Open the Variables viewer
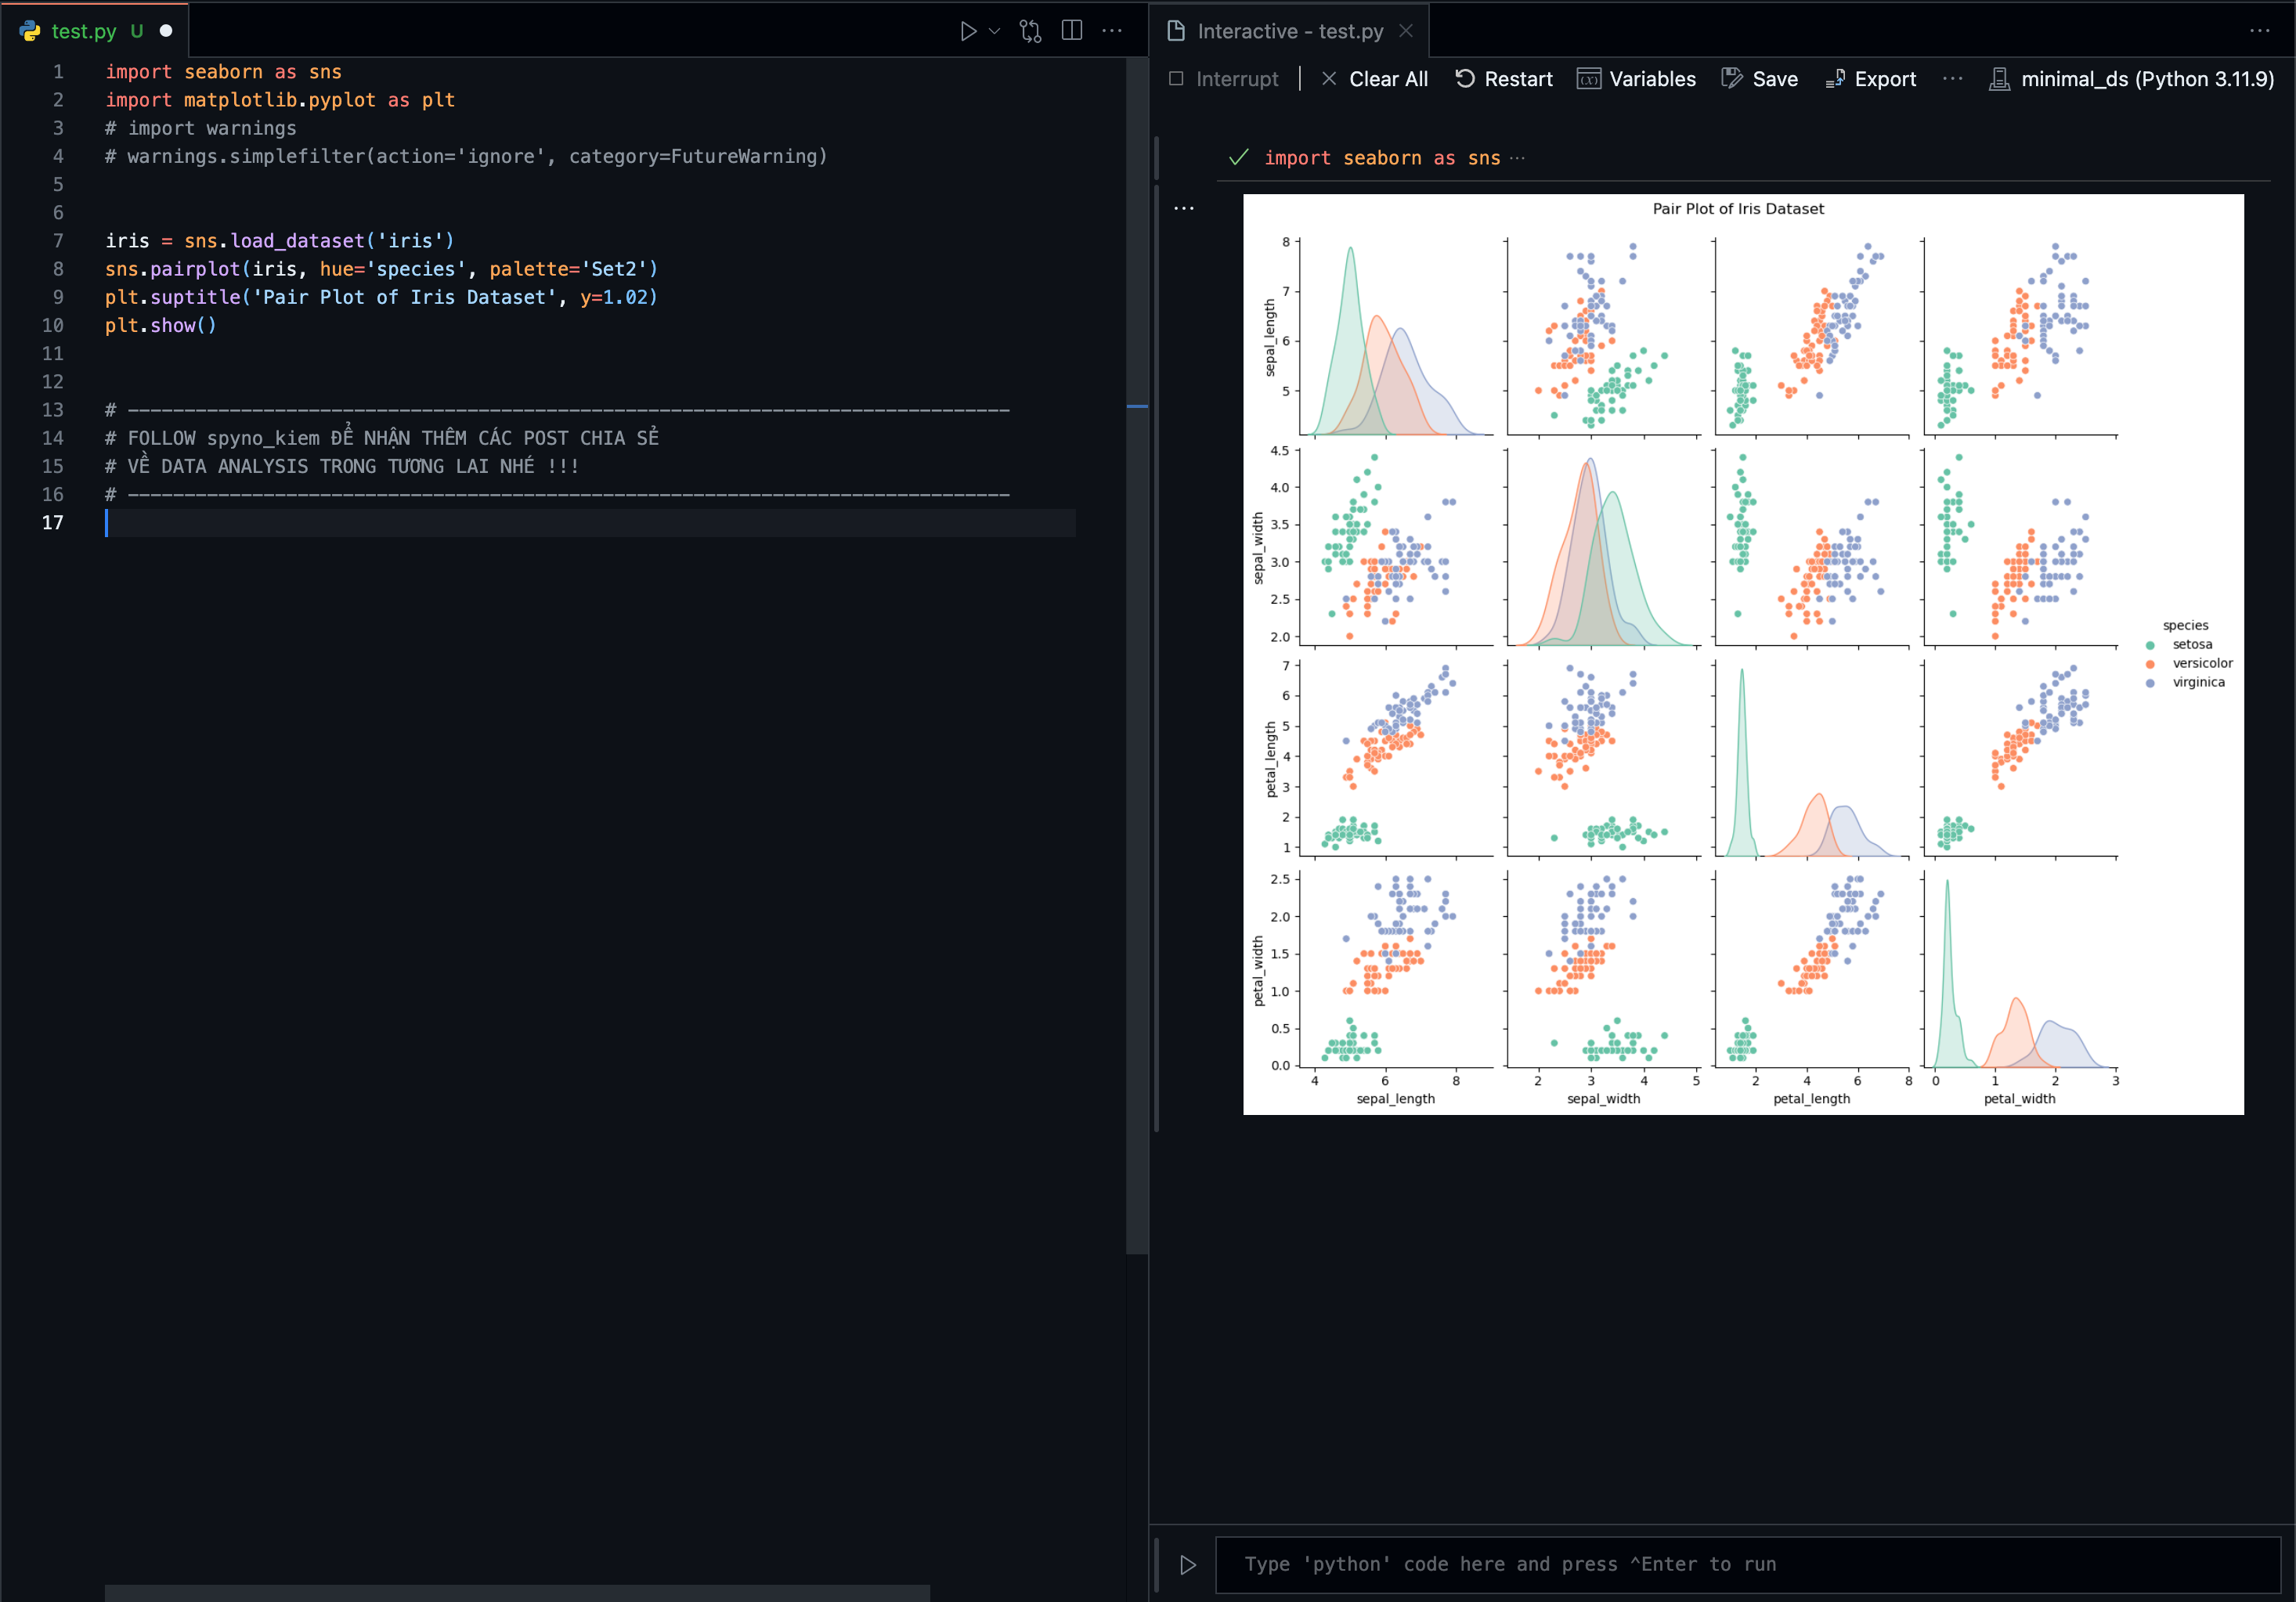The width and height of the screenshot is (2296, 1602). [x=1636, y=79]
